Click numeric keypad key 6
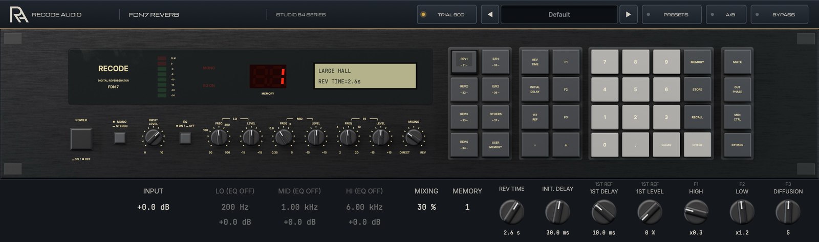819x242 pixels. 666,90
